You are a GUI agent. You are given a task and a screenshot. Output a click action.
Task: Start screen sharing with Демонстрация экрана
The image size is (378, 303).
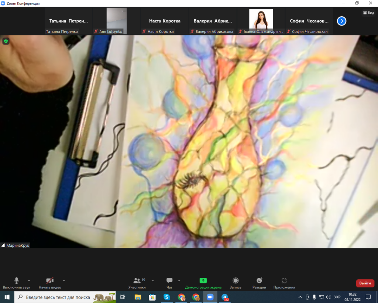[203, 281]
